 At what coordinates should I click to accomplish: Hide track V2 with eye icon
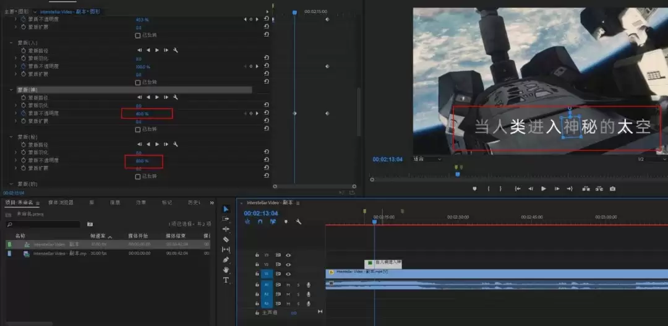point(288,265)
